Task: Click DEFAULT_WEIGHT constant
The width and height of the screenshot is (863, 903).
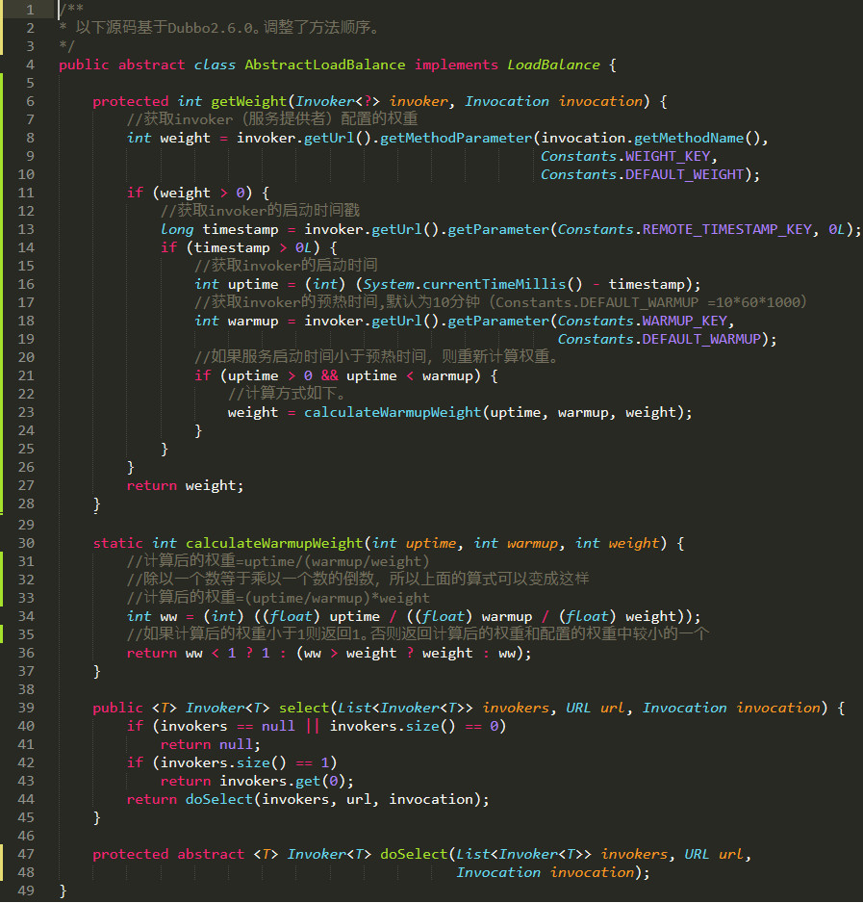Action: pos(684,174)
